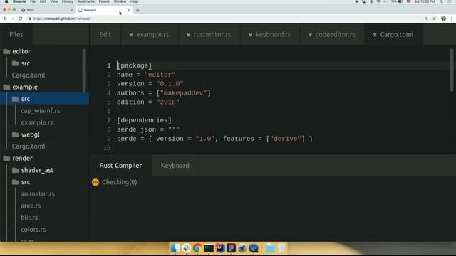
Task: Click the Checking(0) status text
Action: tap(119, 182)
